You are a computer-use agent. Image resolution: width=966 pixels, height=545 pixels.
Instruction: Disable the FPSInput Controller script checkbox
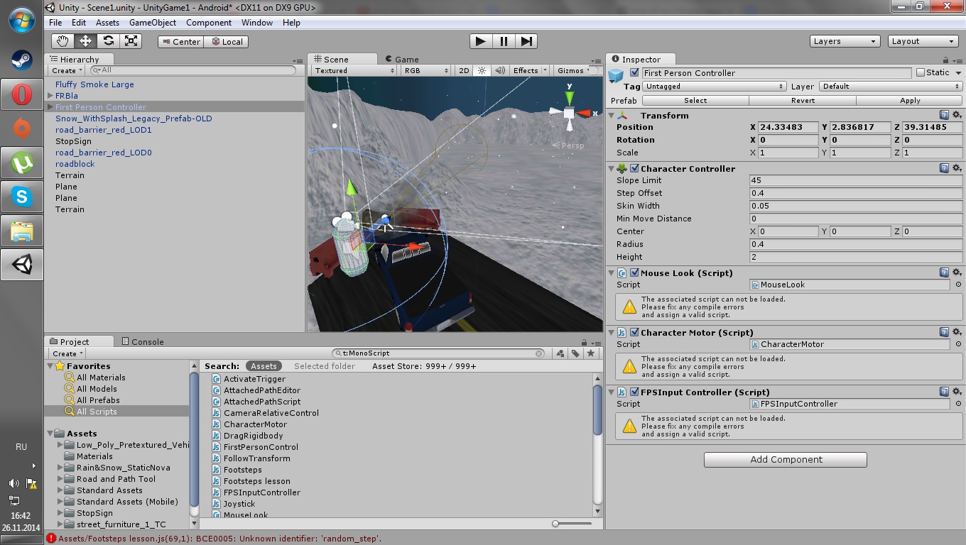[x=634, y=392]
